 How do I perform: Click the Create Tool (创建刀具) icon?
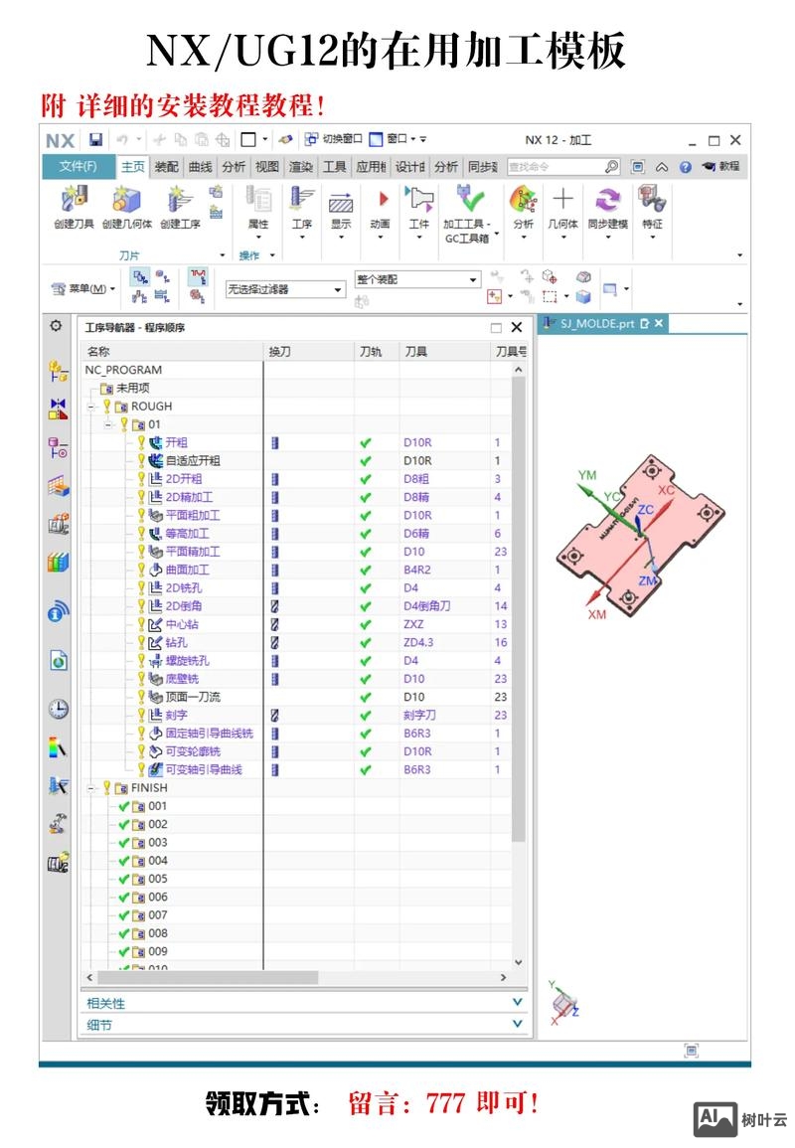74,201
